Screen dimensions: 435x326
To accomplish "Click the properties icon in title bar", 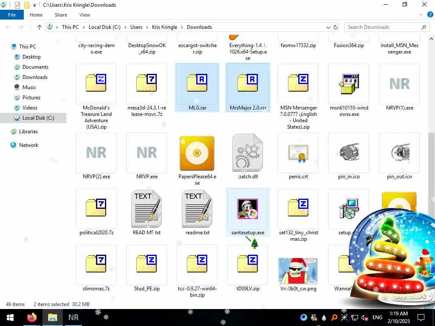I will [x=17, y=5].
